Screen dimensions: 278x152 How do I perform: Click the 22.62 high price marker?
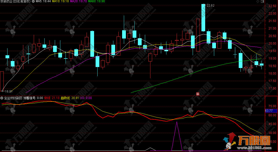pos(211,5)
